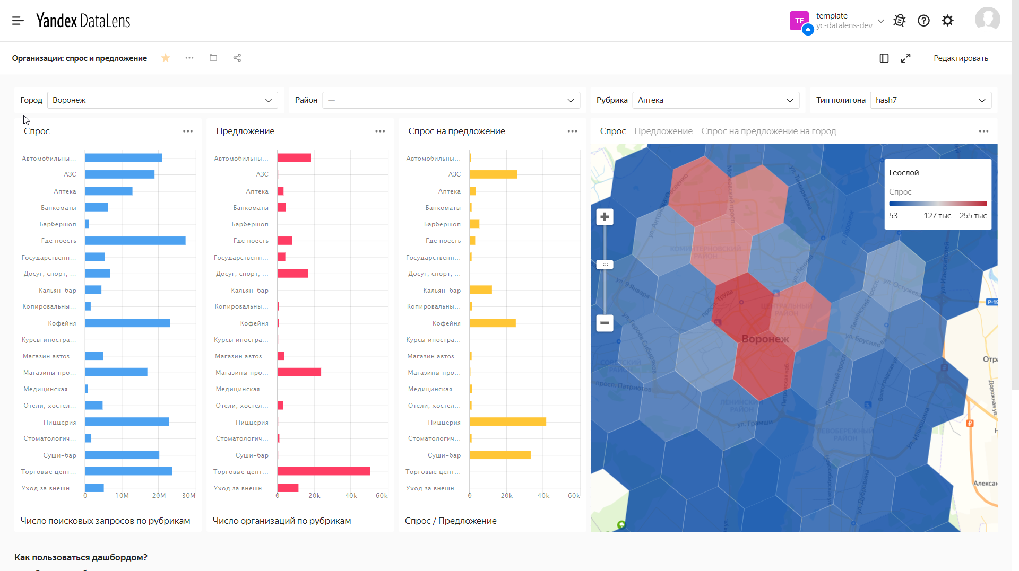Zoom in on the map

[605, 217]
